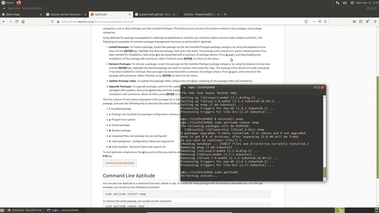Close the powershell github tab

pyautogui.click(x=174, y=14)
